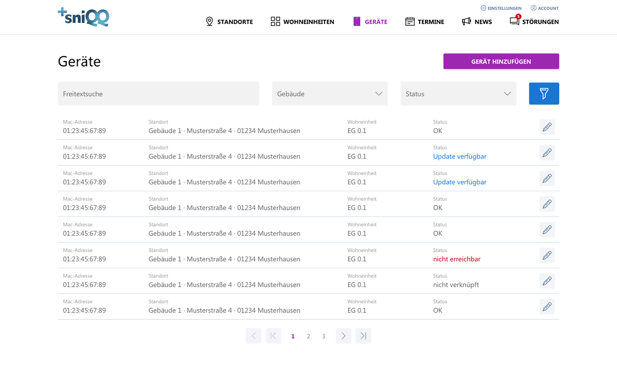The height and width of the screenshot is (385, 617).
Task: Edit the device with status 'nicht erreichbar'
Action: point(547,256)
